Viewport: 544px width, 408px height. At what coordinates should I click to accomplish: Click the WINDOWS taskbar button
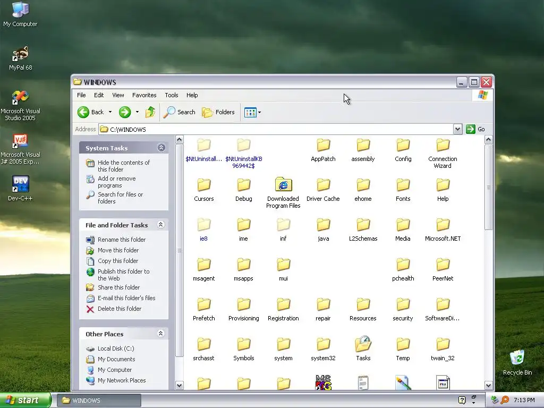click(99, 401)
